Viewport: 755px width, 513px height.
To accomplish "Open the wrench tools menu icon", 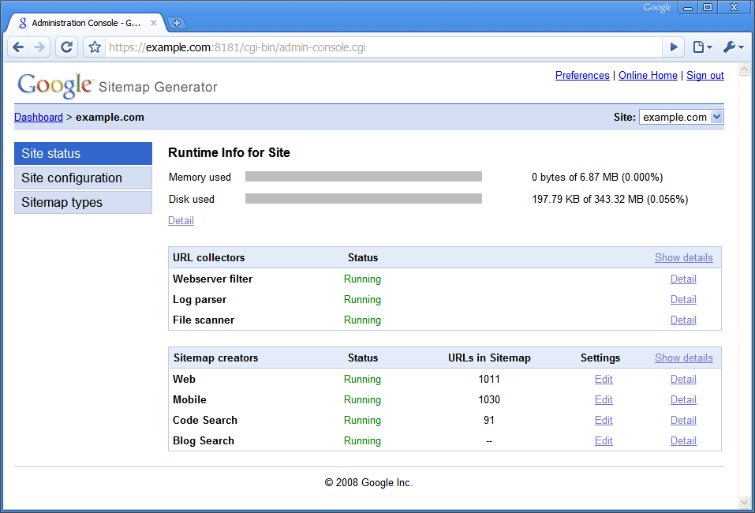I will click(x=731, y=47).
